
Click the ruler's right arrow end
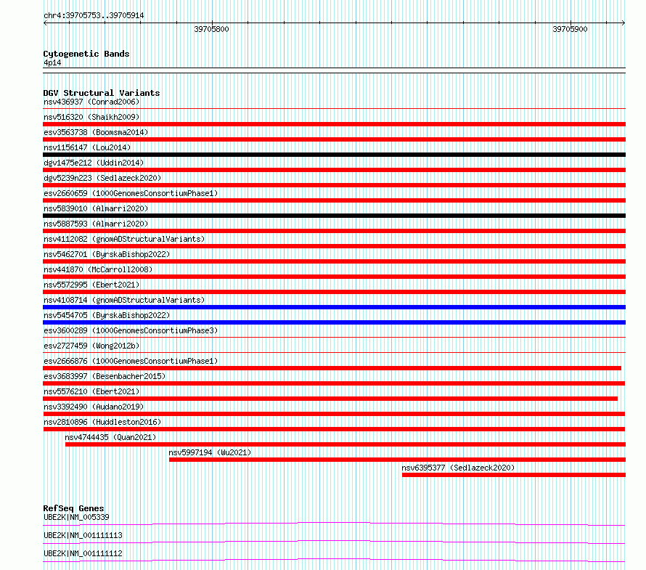click(x=623, y=23)
